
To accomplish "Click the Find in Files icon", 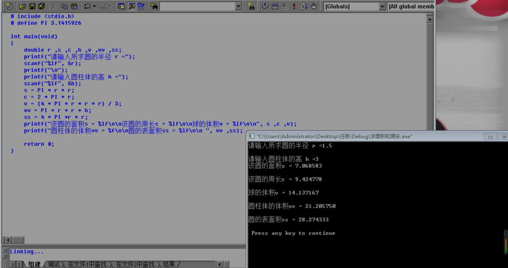I will pyautogui.click(x=154, y=6).
